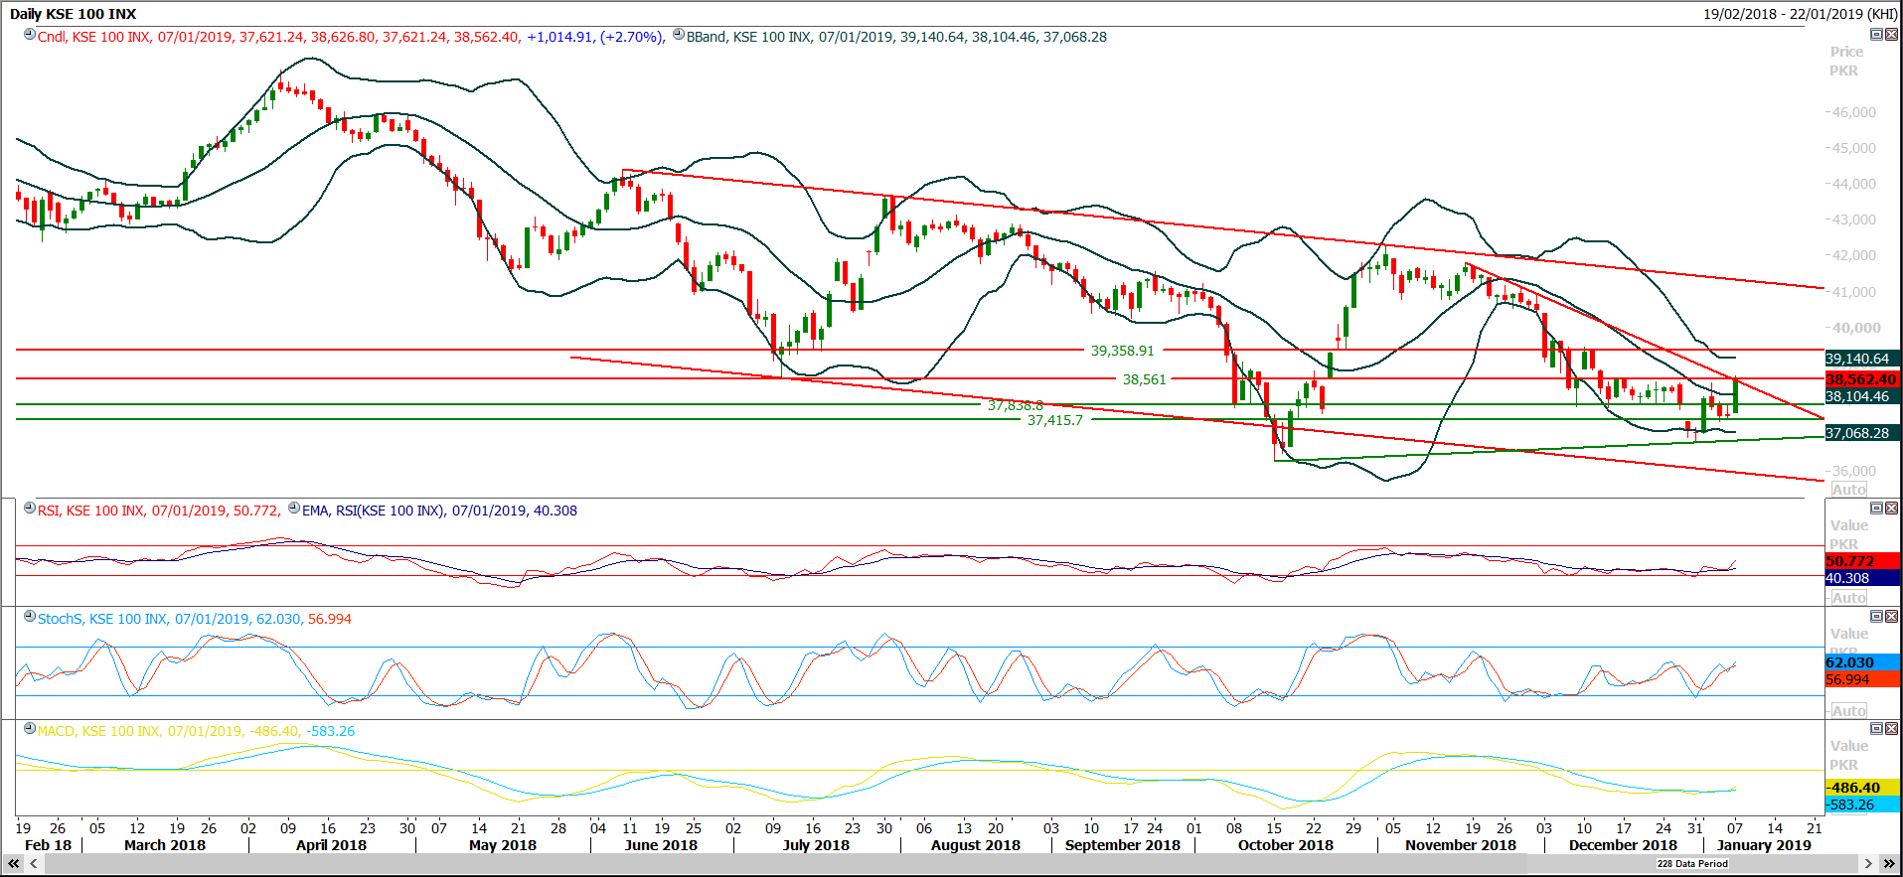Toggle Auto scaling on RSI panel
This screenshot has height=877, width=1903.
1848,598
